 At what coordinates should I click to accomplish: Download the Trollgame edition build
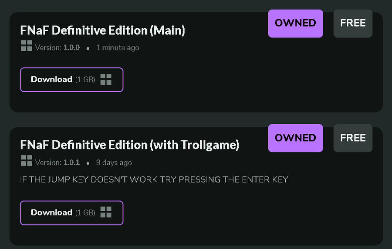pos(71,213)
